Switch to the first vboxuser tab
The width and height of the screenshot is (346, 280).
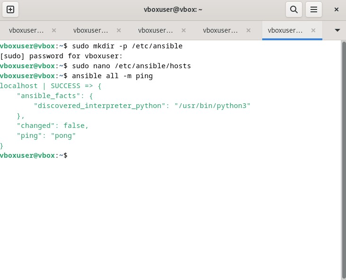(26, 30)
